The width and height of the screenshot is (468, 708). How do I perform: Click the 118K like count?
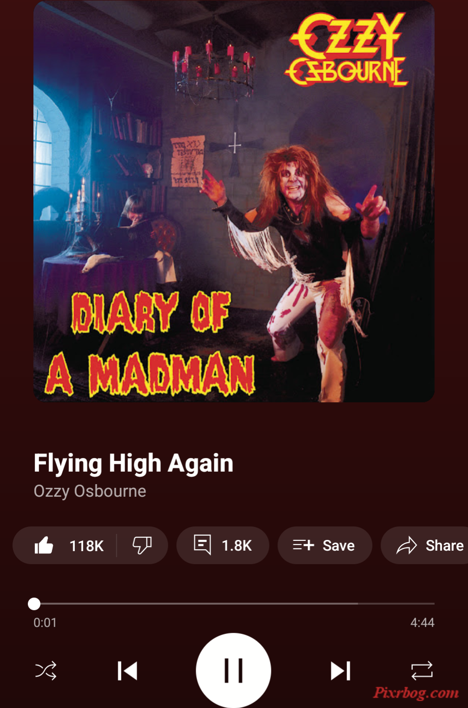click(86, 546)
